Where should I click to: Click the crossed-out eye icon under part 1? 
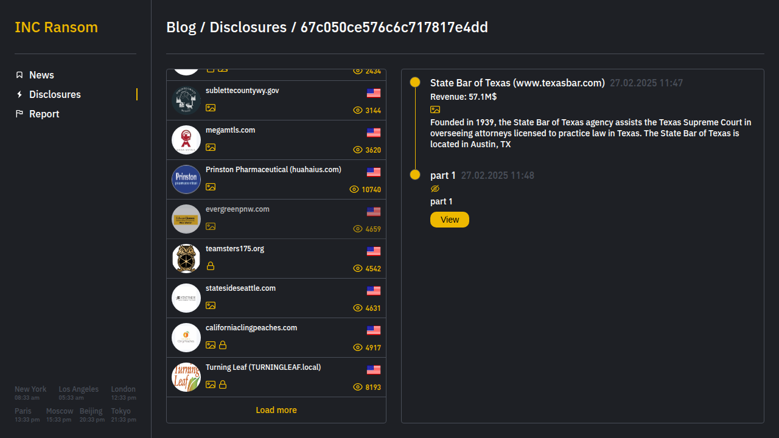pos(435,189)
